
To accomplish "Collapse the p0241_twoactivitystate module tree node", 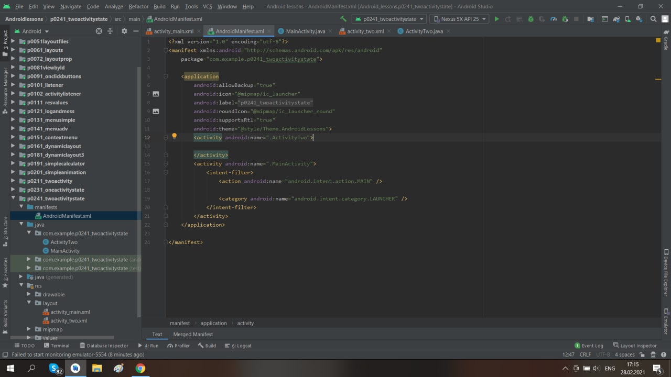I will (x=13, y=198).
